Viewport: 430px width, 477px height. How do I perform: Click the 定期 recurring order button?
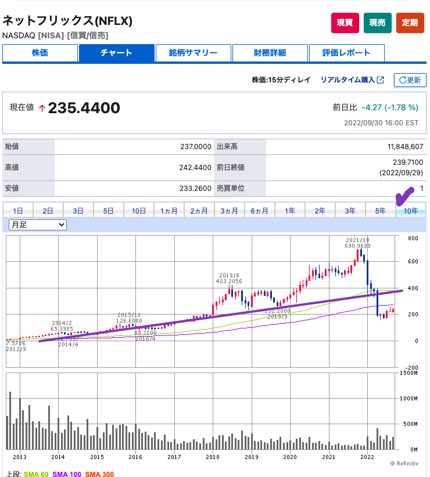(410, 23)
